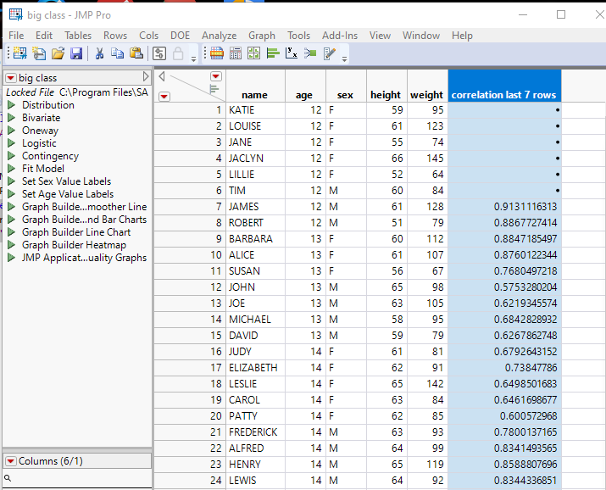Click the Cut scissors icon
The image size is (606, 490).
pyautogui.click(x=99, y=54)
